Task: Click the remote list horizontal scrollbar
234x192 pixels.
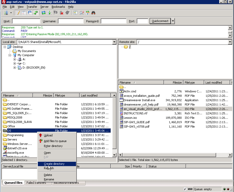Action: pyautogui.click(x=175, y=155)
